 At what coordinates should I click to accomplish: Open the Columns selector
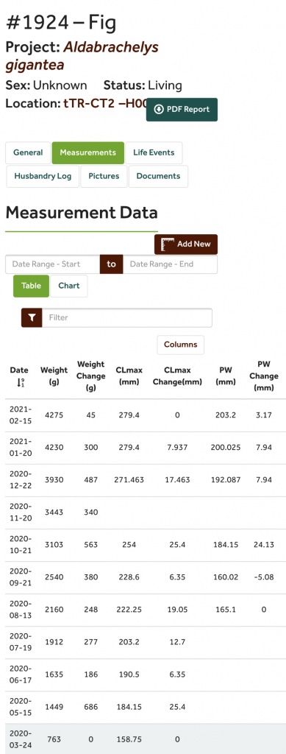[180, 345]
